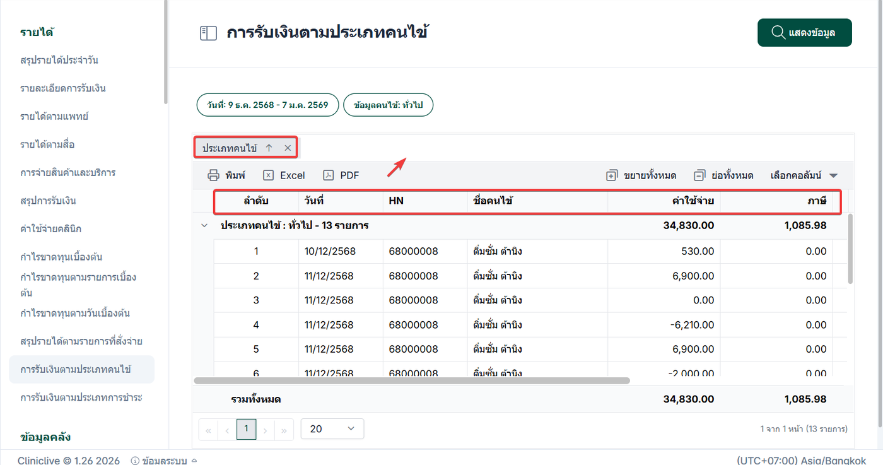Open กำไรขาดทุนตามรายการเบื้องต้น in the sidebar
This screenshot has height=465, width=883.
79,285
